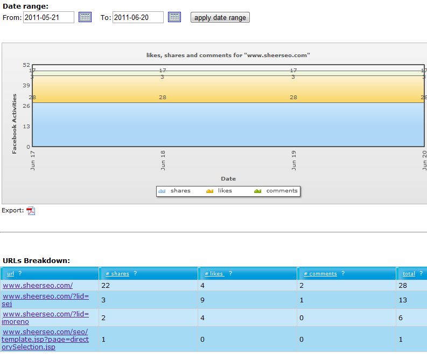The image size is (427, 359).
Task: Click the likes legend icon
Action: 209,191
